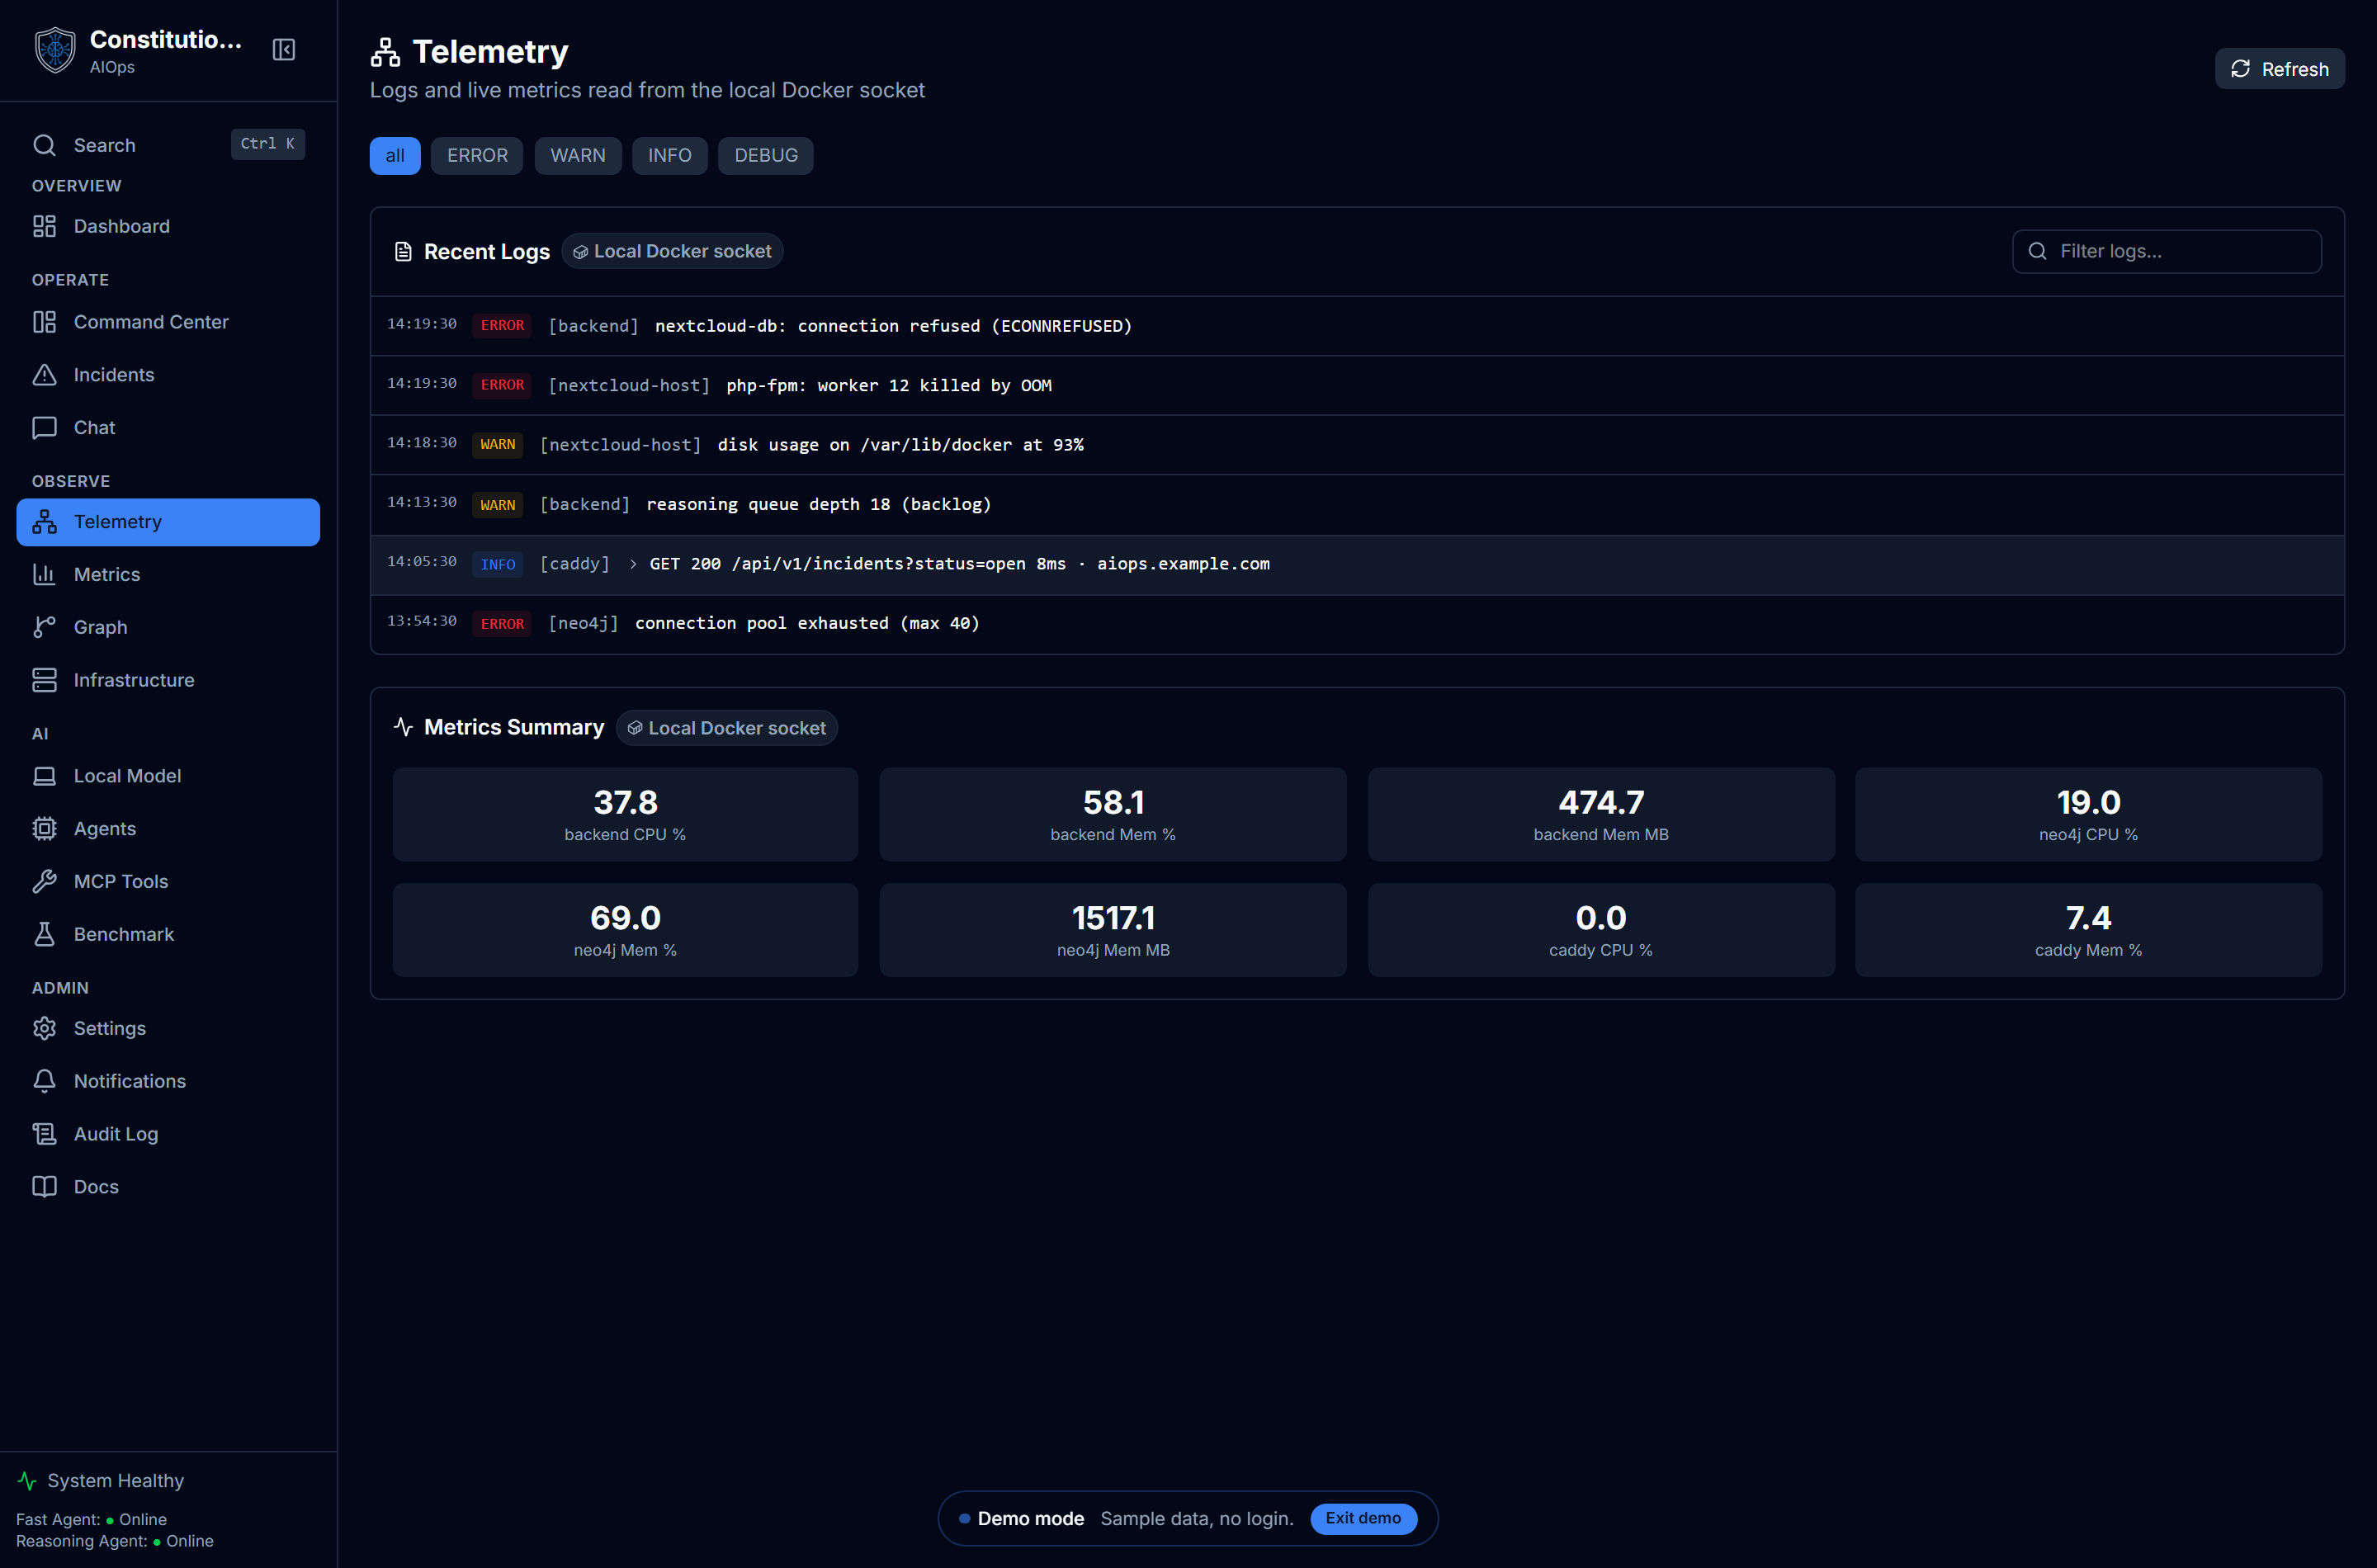The width and height of the screenshot is (2377, 1568).
Task: Open Notifications bell icon
Action: (44, 1081)
